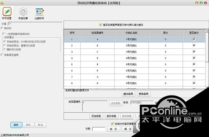This screenshot has height=137, width=209.
Task: Click the 是否显示 column header
Action: pos(194,33)
